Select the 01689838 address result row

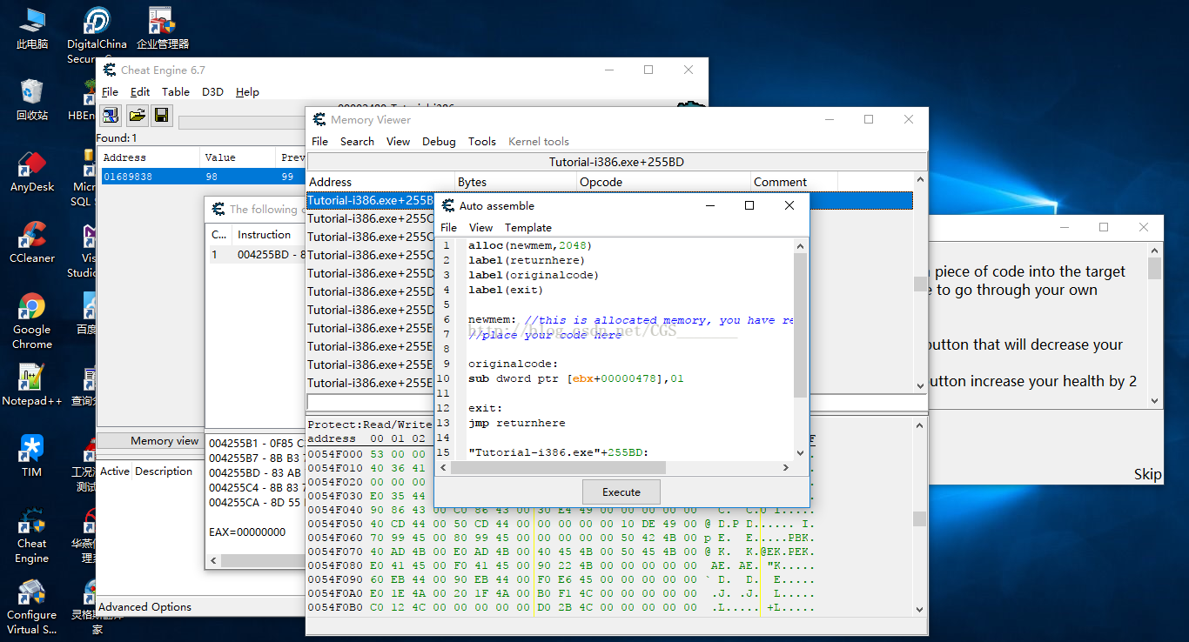[128, 177]
